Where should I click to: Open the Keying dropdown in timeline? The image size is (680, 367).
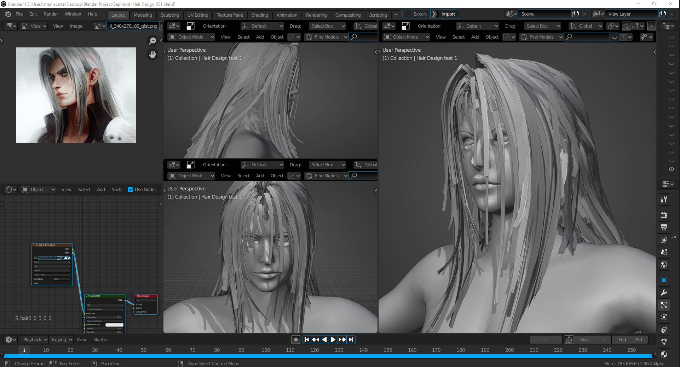(x=62, y=340)
